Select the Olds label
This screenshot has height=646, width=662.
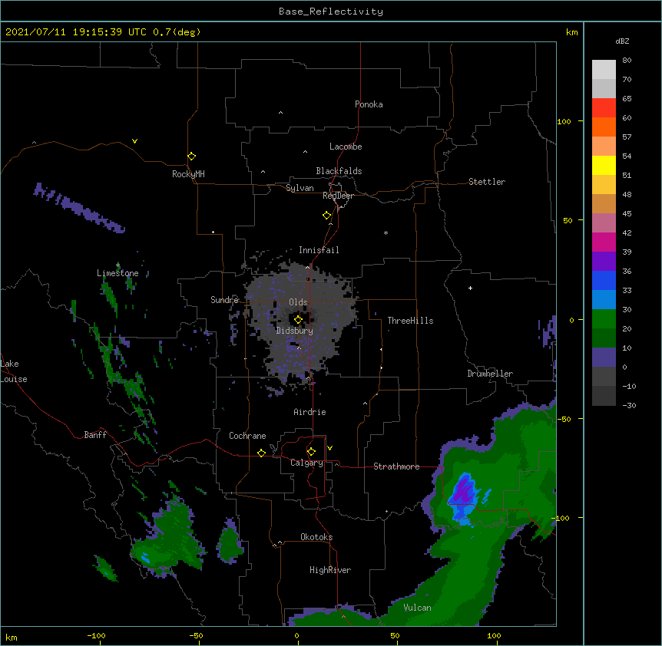pyautogui.click(x=298, y=302)
